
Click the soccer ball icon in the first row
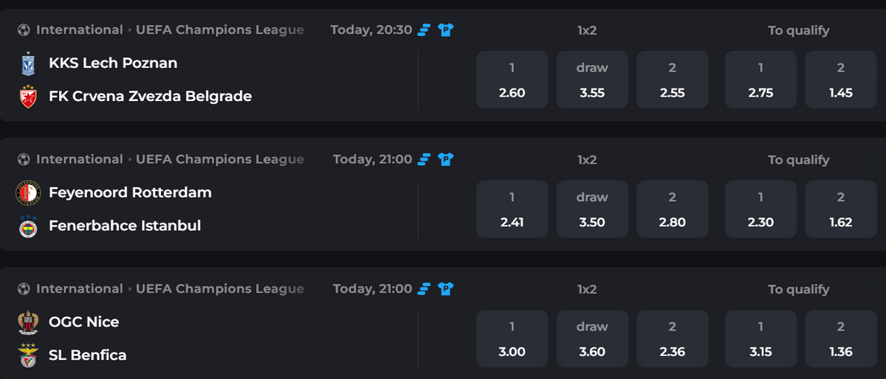point(24,30)
